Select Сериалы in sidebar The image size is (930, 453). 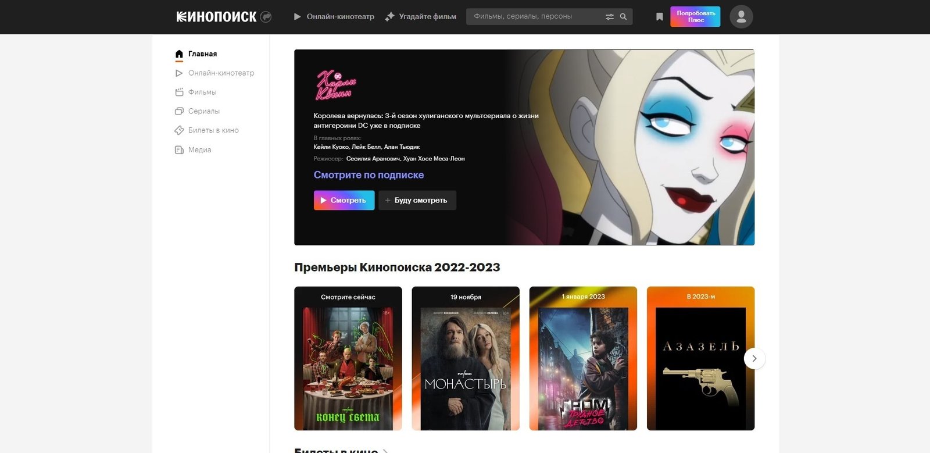(204, 111)
